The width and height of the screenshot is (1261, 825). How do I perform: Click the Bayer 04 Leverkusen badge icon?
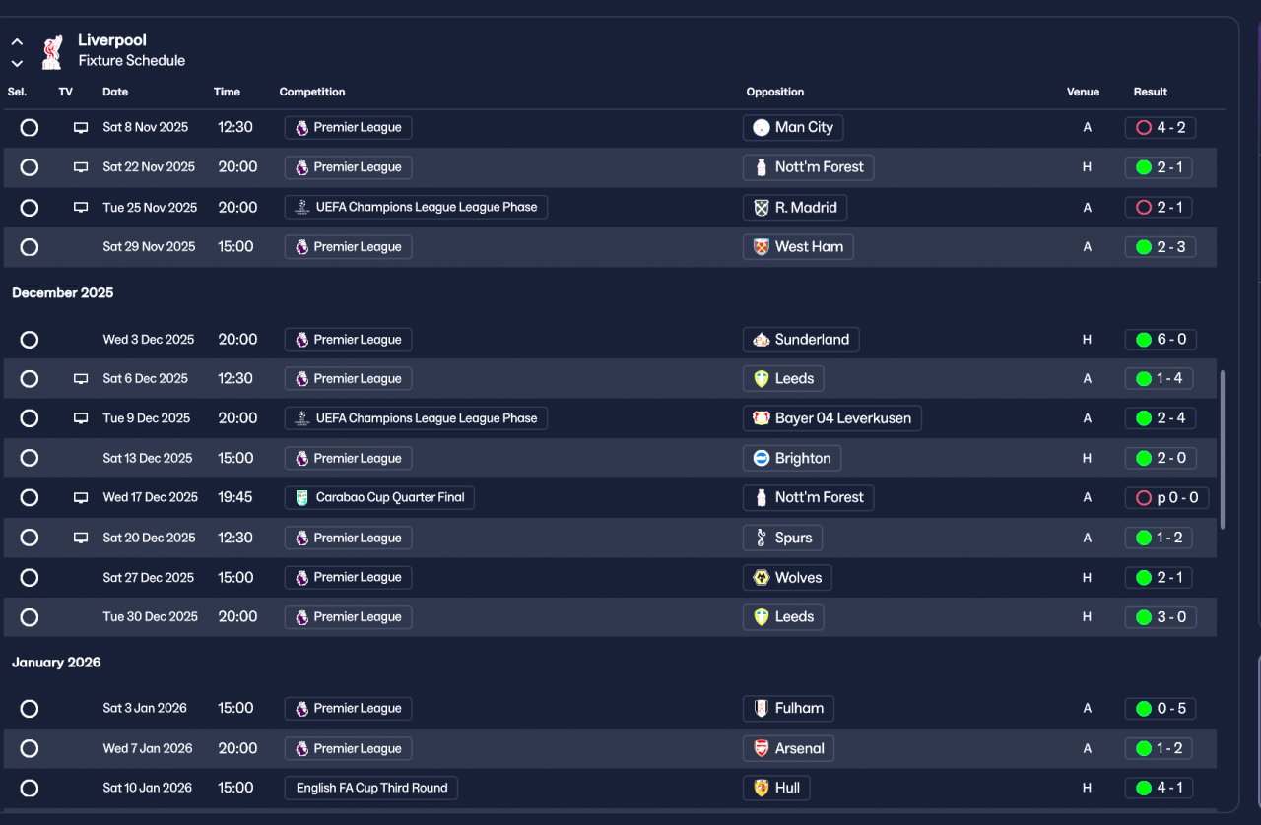point(761,418)
